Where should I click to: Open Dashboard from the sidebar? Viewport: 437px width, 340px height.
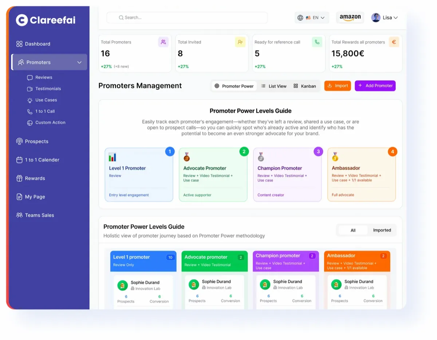[34, 44]
